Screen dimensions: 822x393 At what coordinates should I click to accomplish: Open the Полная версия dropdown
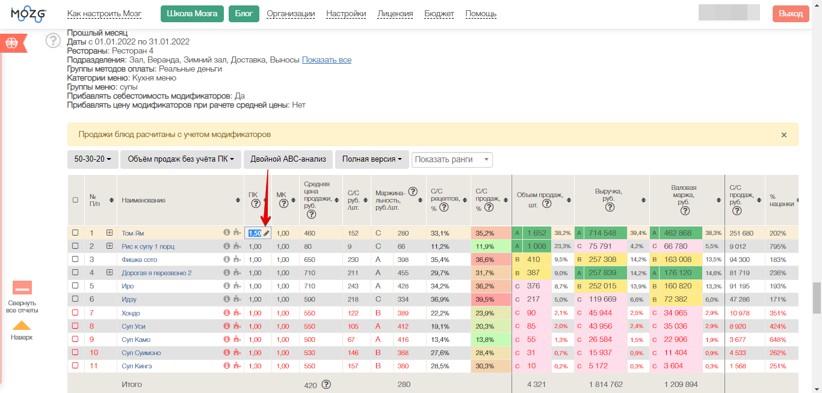(x=372, y=159)
